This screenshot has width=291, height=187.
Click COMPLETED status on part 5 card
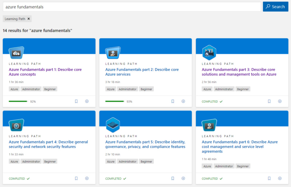pos(116,179)
